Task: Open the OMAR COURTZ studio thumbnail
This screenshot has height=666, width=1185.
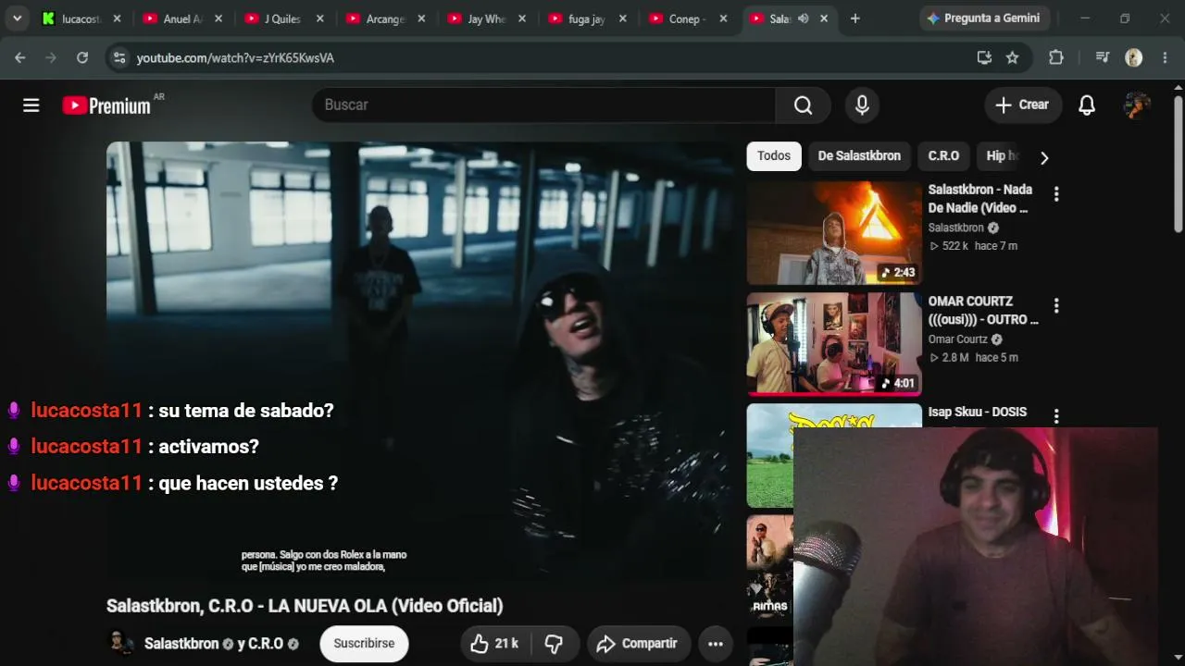Action: click(834, 344)
